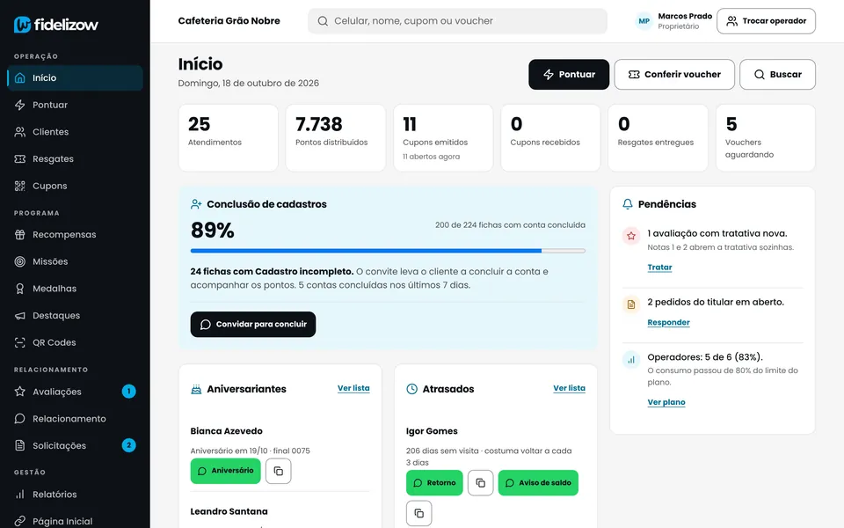
Task: Click the chart icon beside Operadores
Action: click(x=631, y=359)
